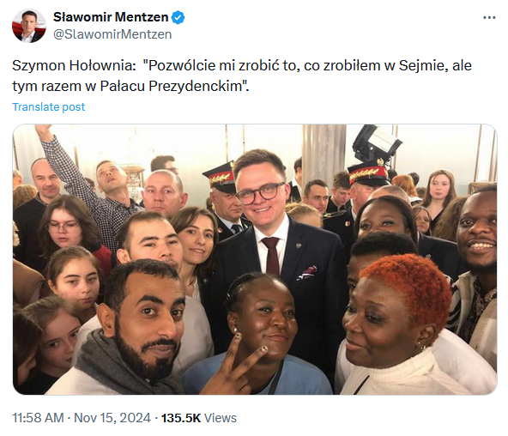Viewport: 508px width, 436px height.
Task: Click the blue verified checkmark badge
Action: tap(178, 17)
